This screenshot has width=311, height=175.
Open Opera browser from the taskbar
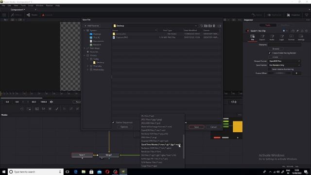[x=107, y=172]
